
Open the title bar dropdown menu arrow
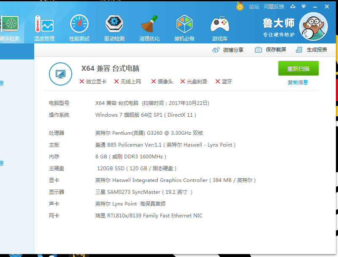pyautogui.click(x=303, y=6)
